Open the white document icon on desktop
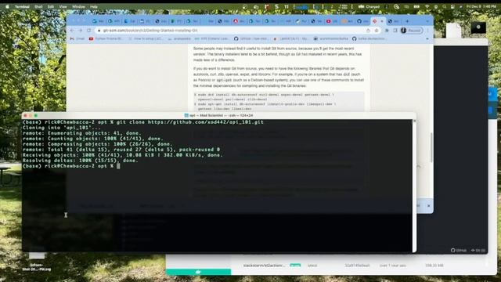The width and height of the screenshot is (501, 282). click(453, 31)
